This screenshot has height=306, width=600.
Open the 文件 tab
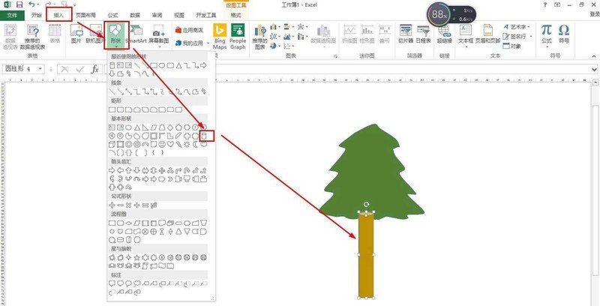coord(12,15)
